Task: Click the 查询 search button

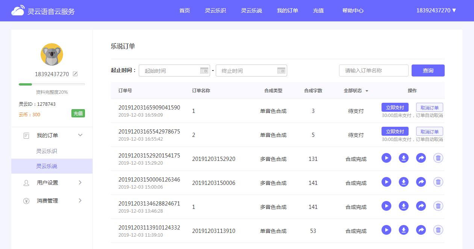Action: pos(428,70)
